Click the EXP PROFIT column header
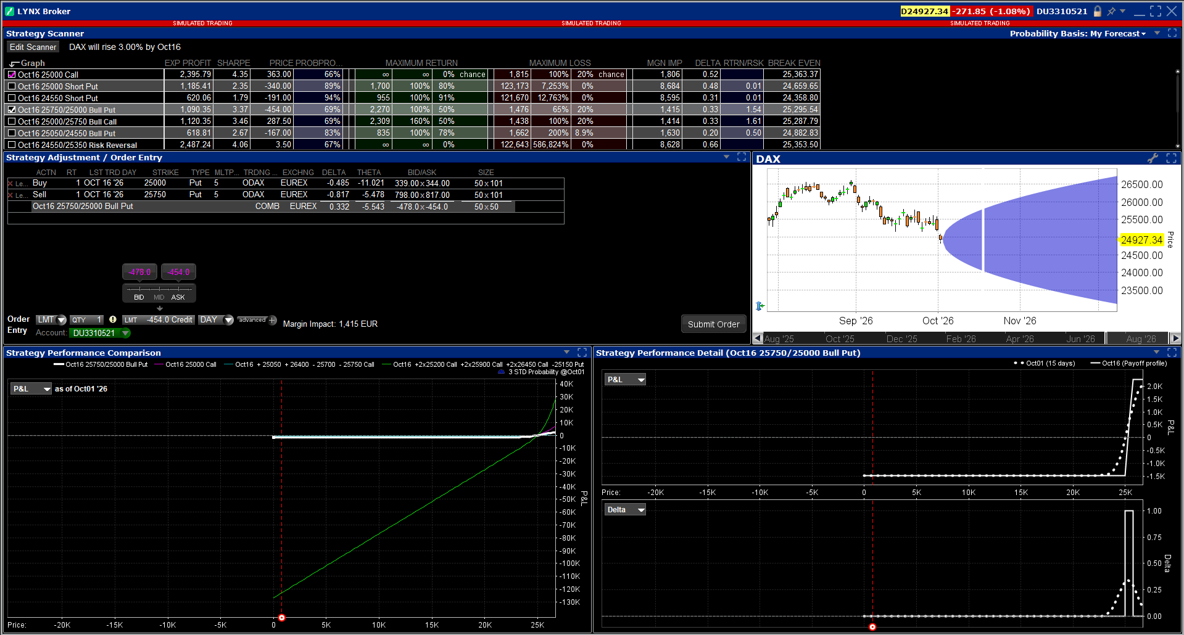 188,63
